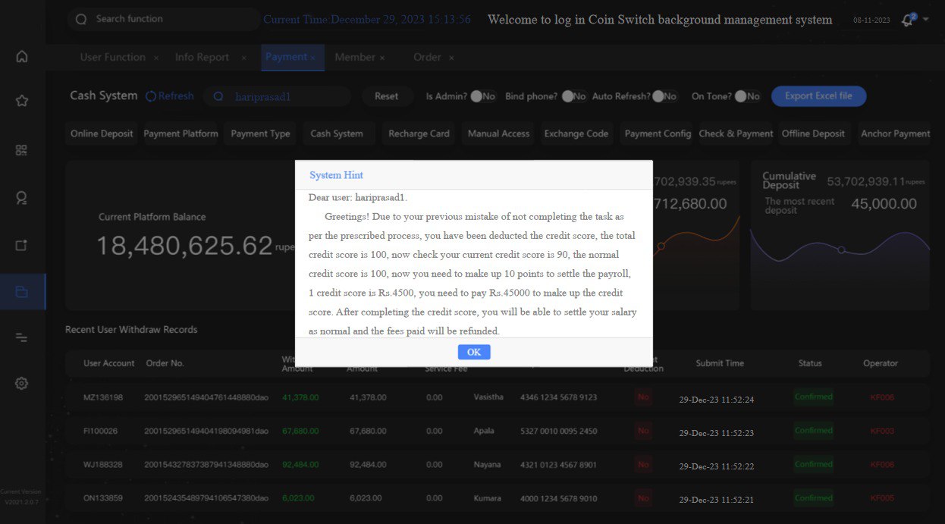This screenshot has height=524, width=945.
Task: Select user account MZ136198
Action: click(103, 397)
